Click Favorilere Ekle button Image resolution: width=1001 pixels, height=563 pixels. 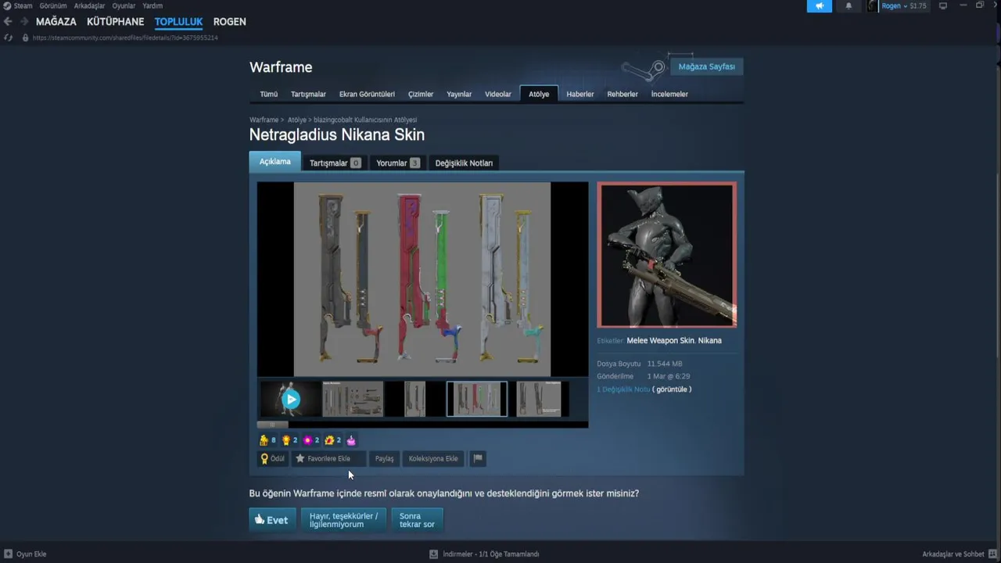328,458
